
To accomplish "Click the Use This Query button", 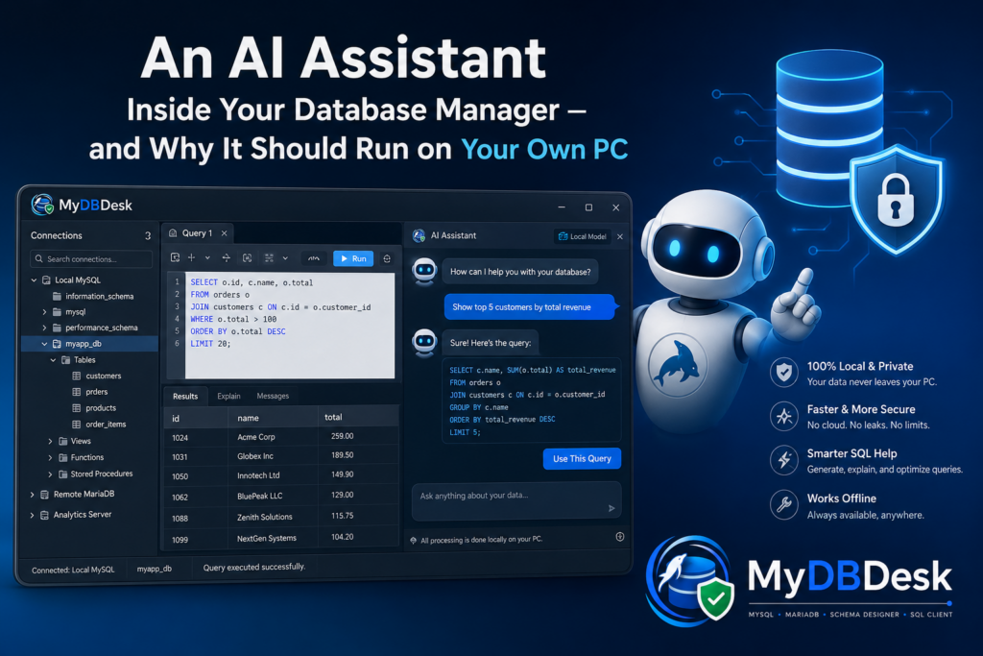I will pyautogui.click(x=582, y=458).
